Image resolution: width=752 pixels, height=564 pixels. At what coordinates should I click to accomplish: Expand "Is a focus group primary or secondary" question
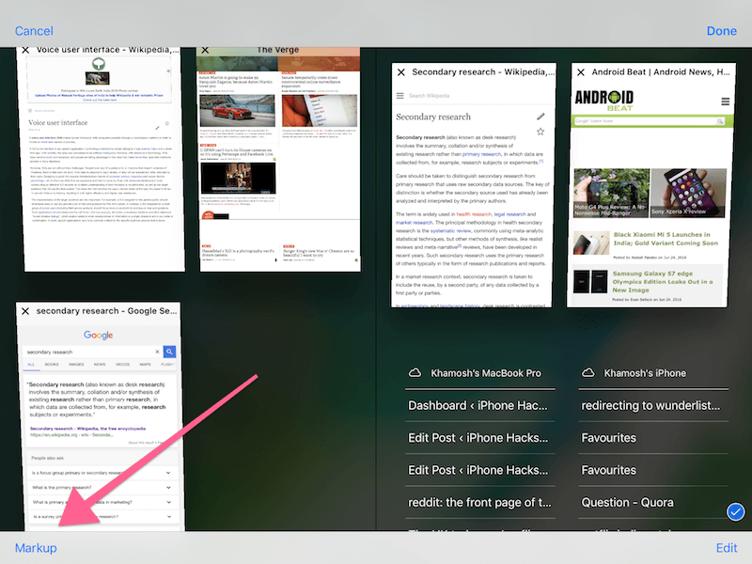pyautogui.click(x=168, y=471)
